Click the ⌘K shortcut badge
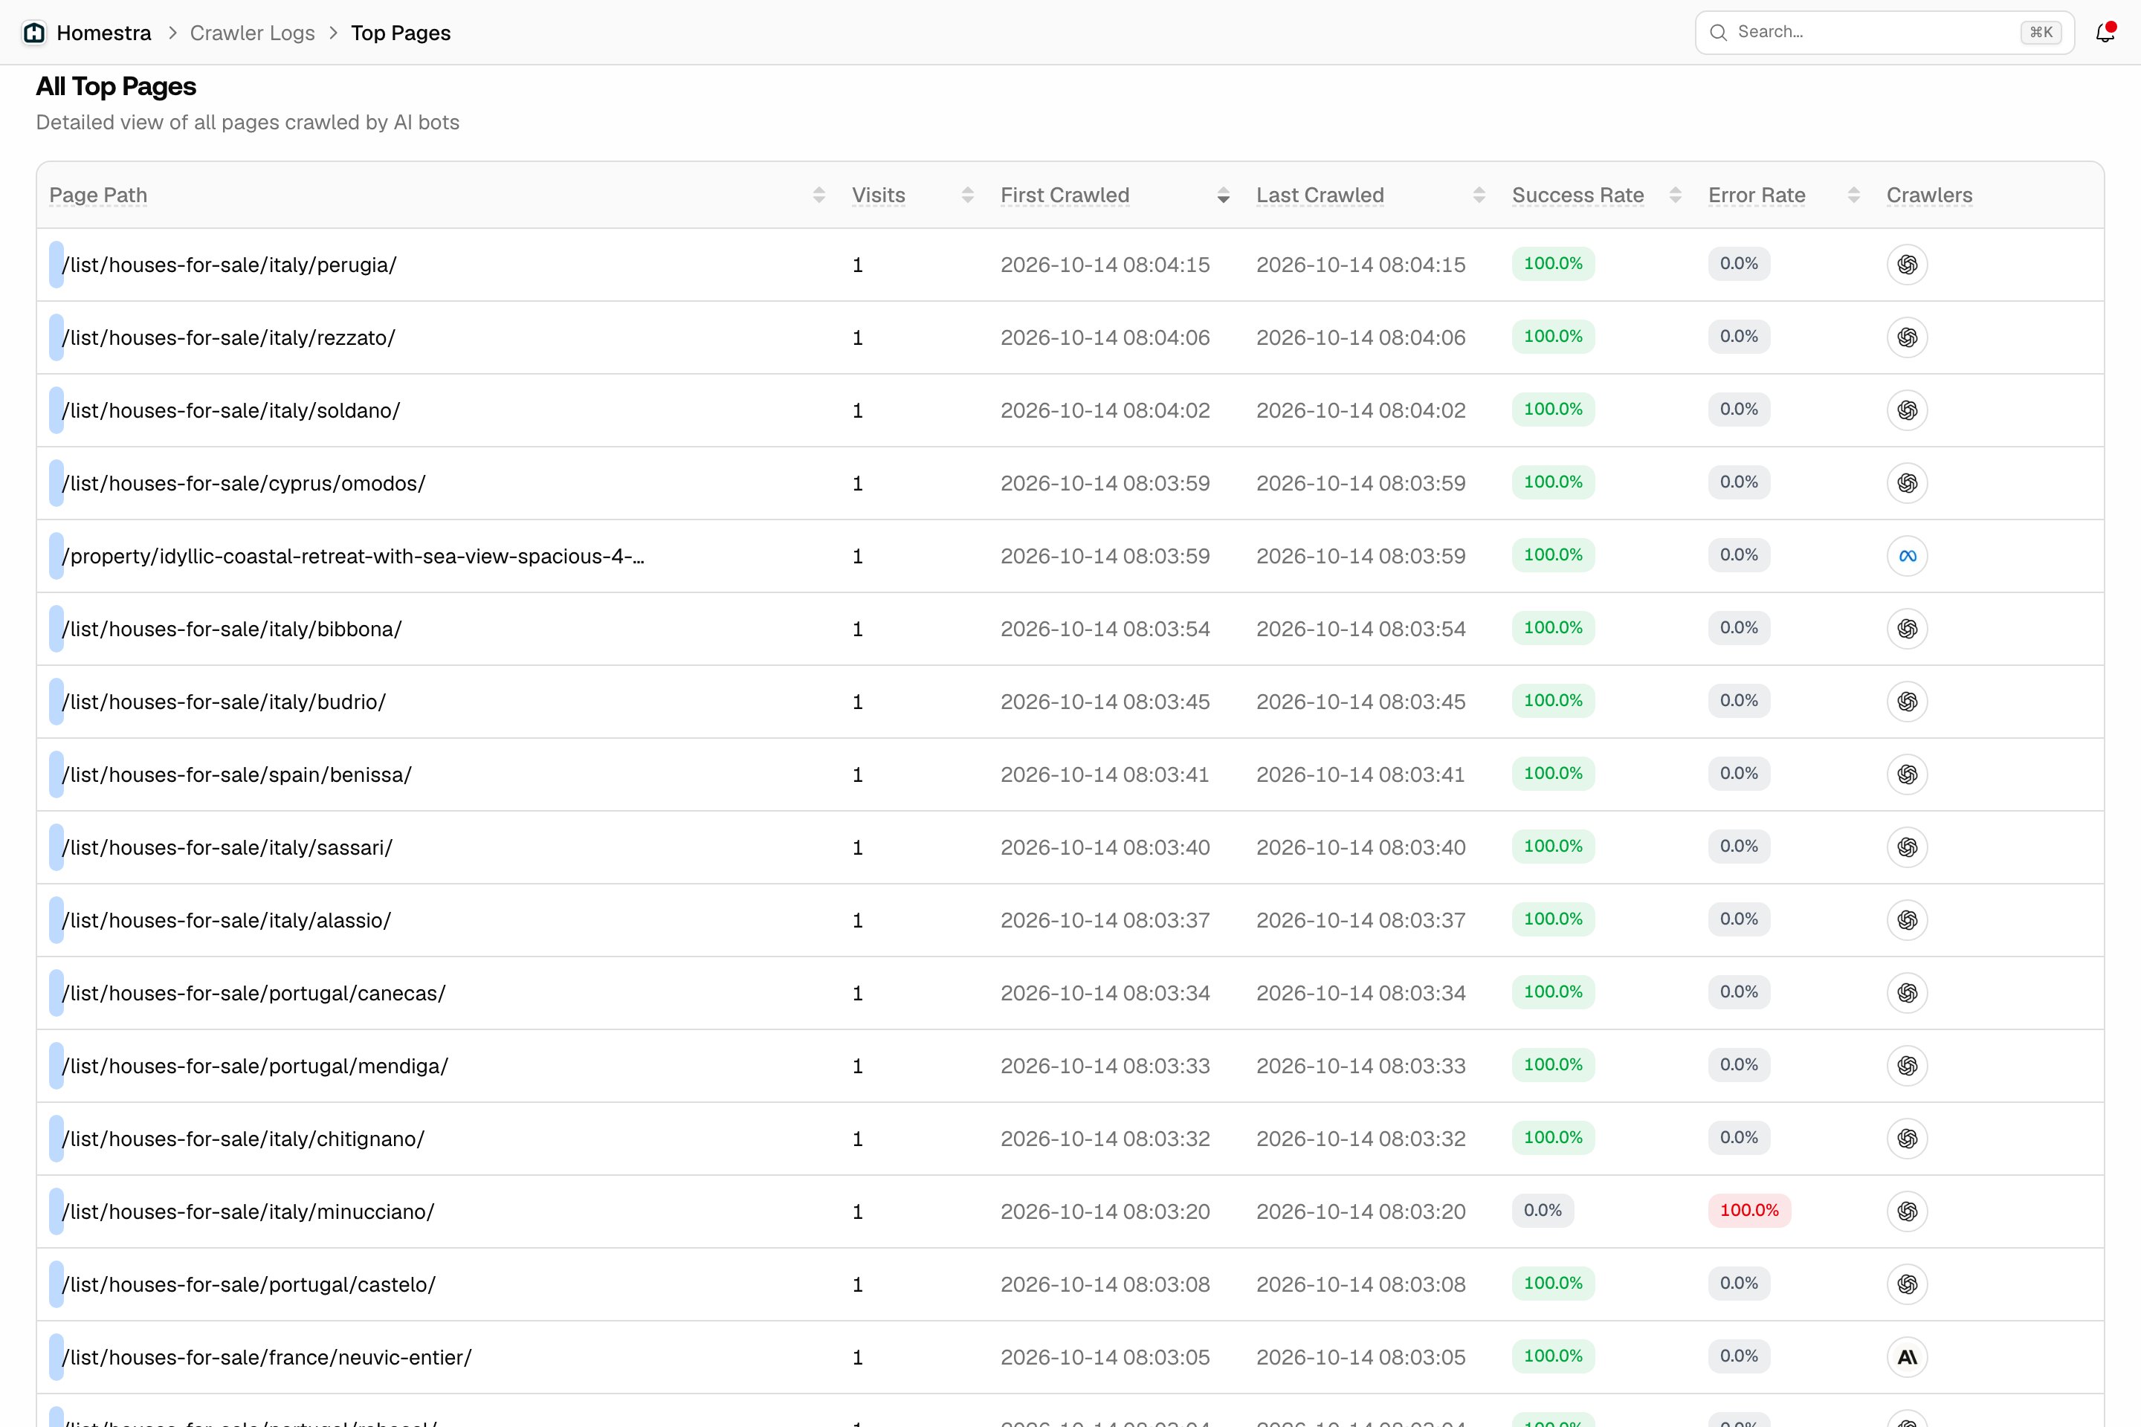The image size is (2141, 1427). pos(2041,33)
